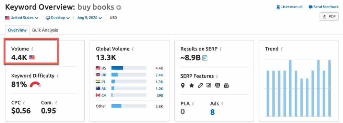Expand the Desktop device dropdown
The height and width of the screenshot is (123, 343).
click(x=58, y=18)
